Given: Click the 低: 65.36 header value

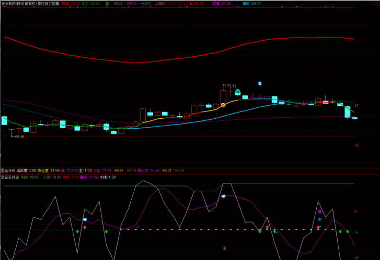Looking at the screenshot, I should (x=197, y=4).
